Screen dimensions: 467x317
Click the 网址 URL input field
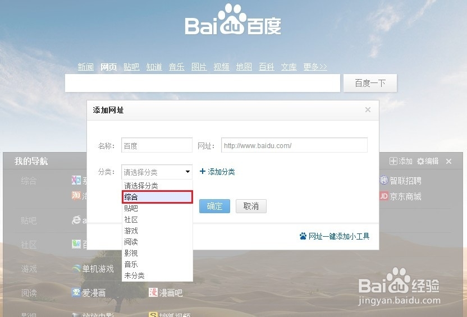294,145
